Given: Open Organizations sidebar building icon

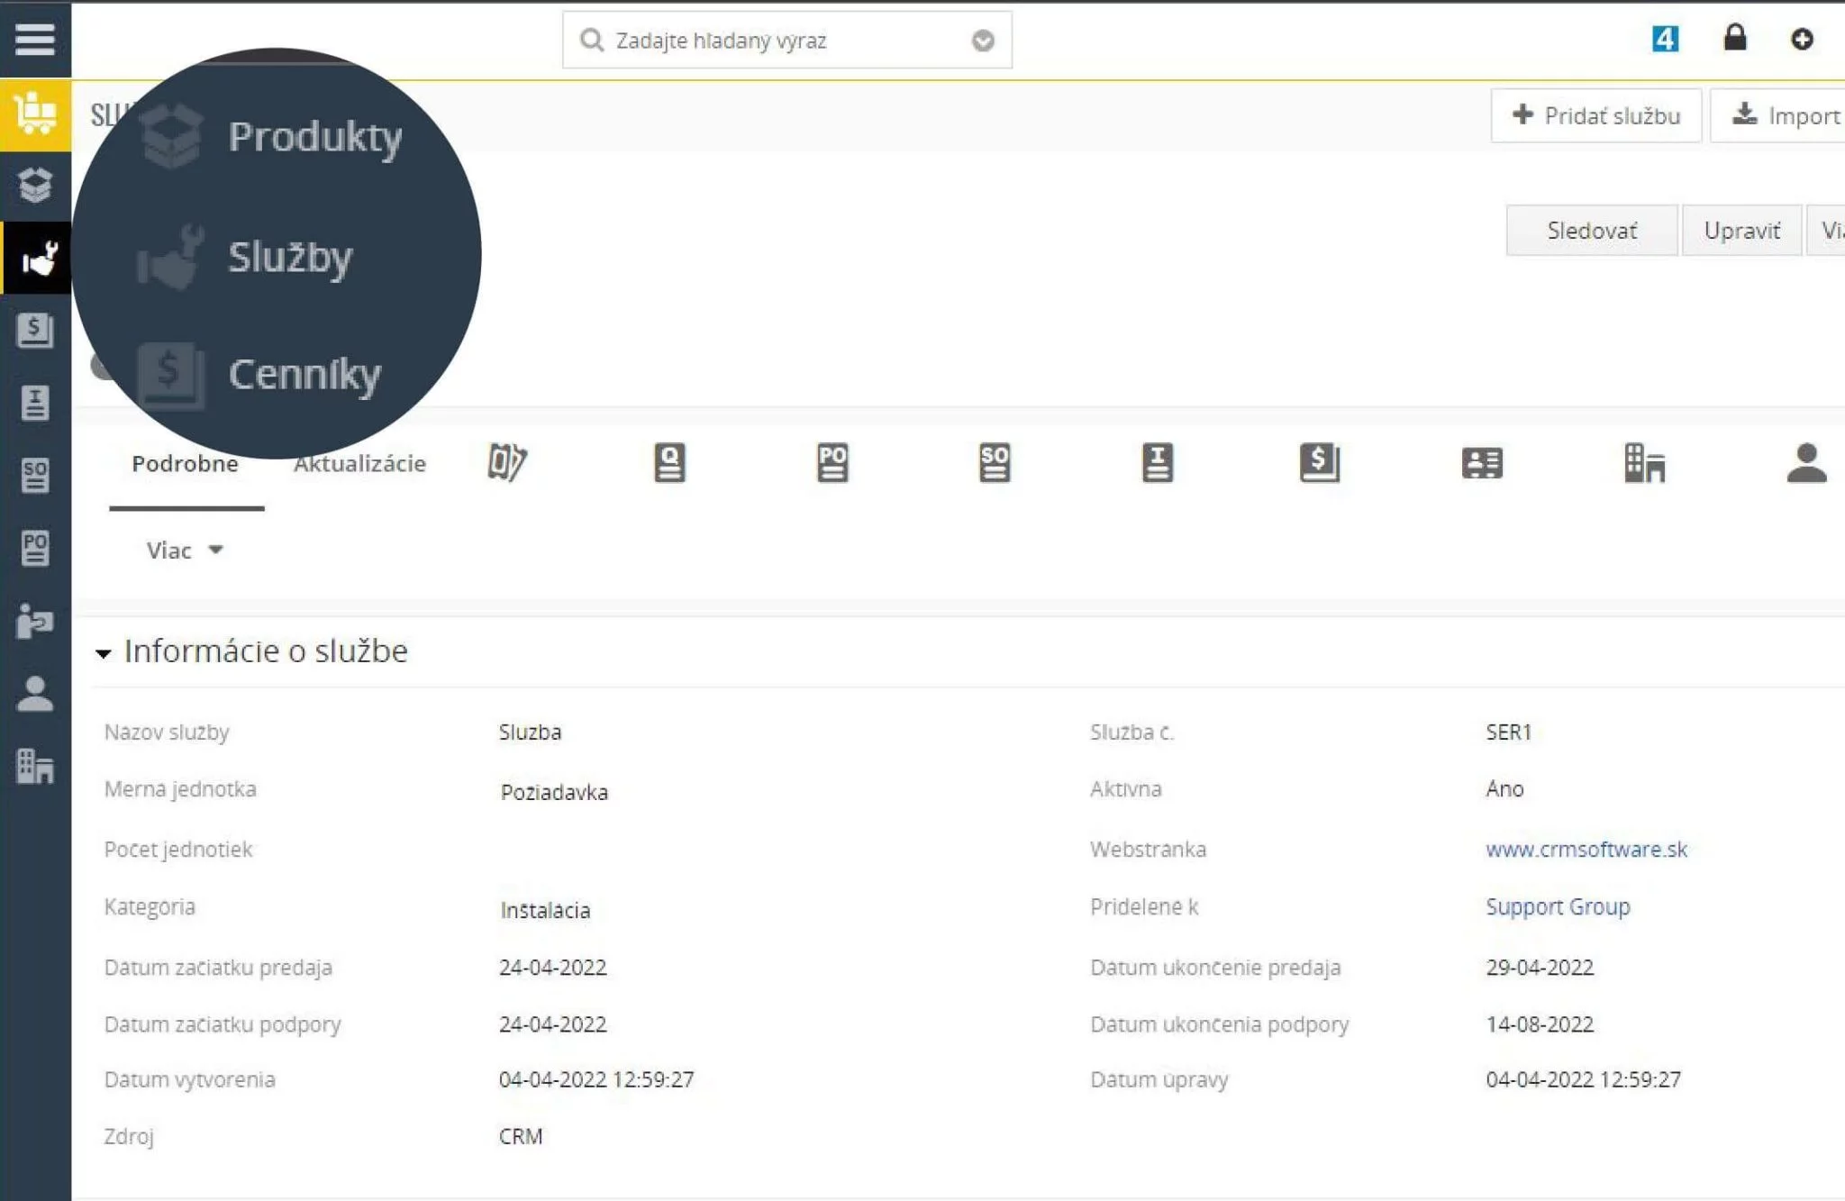Looking at the screenshot, I should [x=35, y=767].
